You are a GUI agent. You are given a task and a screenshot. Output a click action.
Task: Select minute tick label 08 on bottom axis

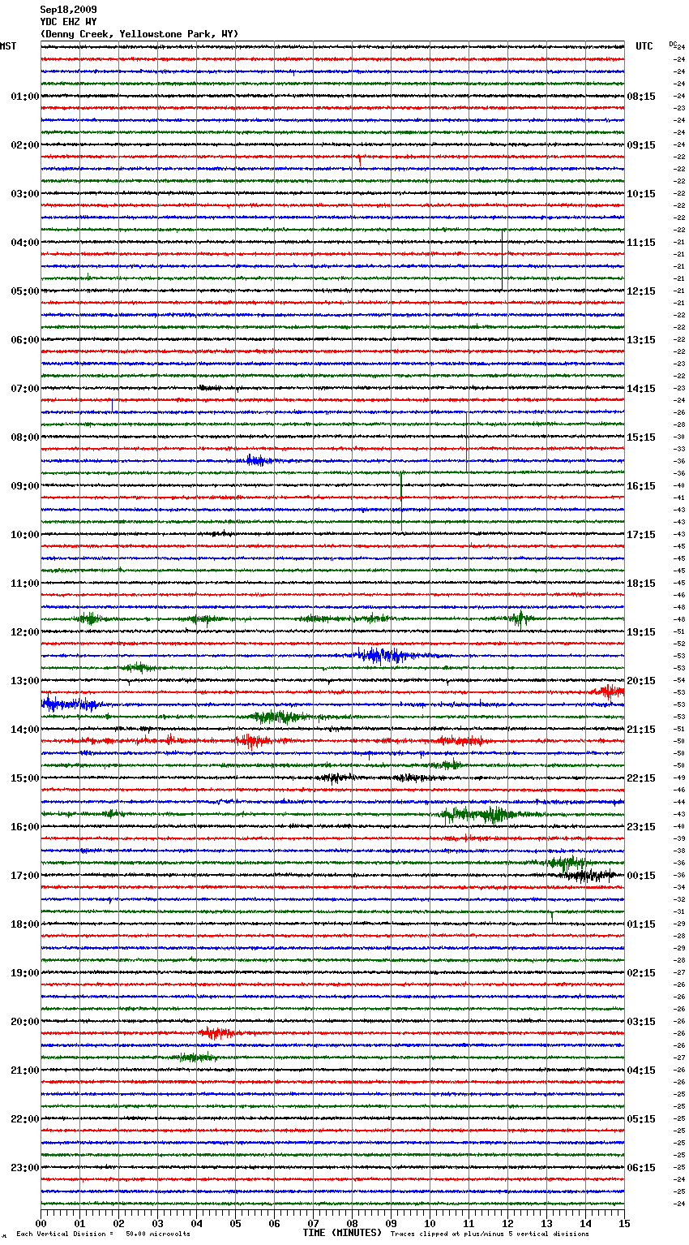(x=353, y=1223)
